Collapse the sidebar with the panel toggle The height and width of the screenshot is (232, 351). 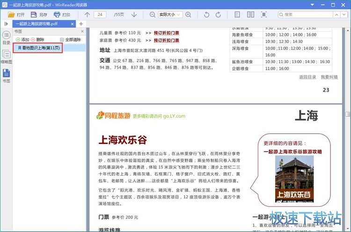point(6,24)
